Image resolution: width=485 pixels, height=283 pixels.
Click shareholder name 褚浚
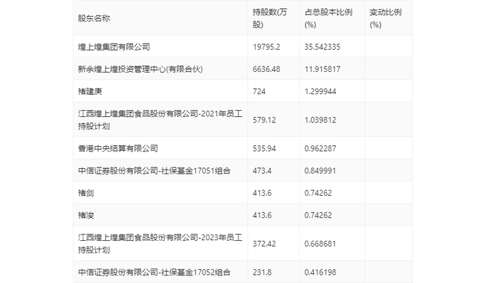[x=86, y=215]
